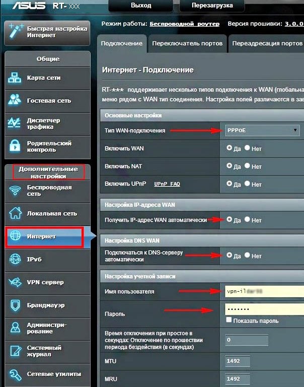Screen dimensions: 304x387
Task: Open the Беспроводной роутер operation mode link
Action: [184, 24]
